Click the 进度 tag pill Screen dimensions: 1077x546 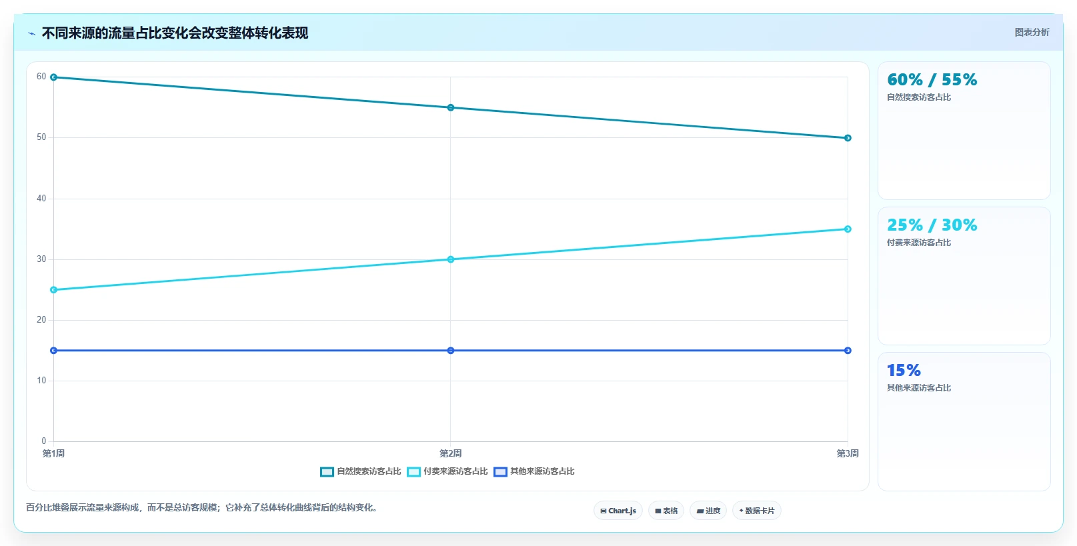[x=708, y=511]
